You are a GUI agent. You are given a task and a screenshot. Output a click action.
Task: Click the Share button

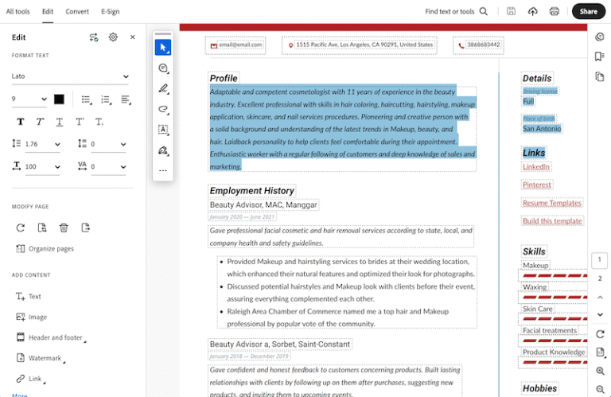coord(589,11)
